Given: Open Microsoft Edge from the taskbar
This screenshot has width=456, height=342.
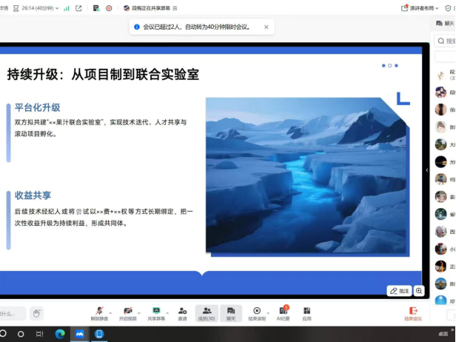Looking at the screenshot, I should click(60, 335).
